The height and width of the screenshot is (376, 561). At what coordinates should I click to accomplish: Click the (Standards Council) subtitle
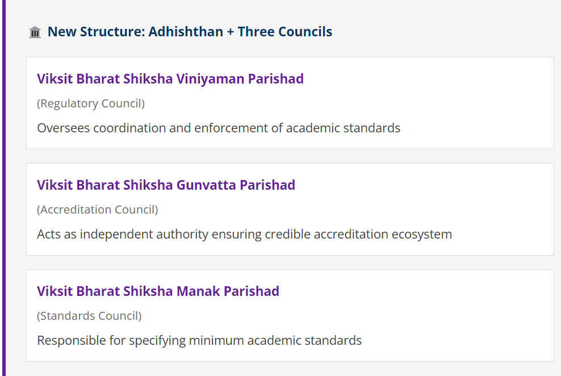89,316
